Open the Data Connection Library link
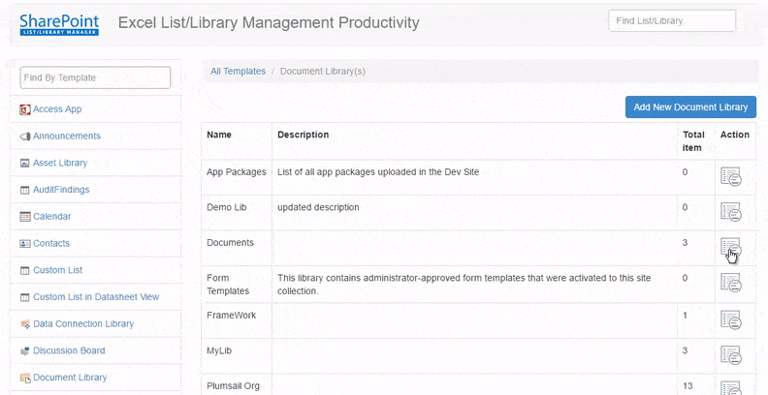Image resolution: width=768 pixels, height=395 pixels. pos(83,324)
